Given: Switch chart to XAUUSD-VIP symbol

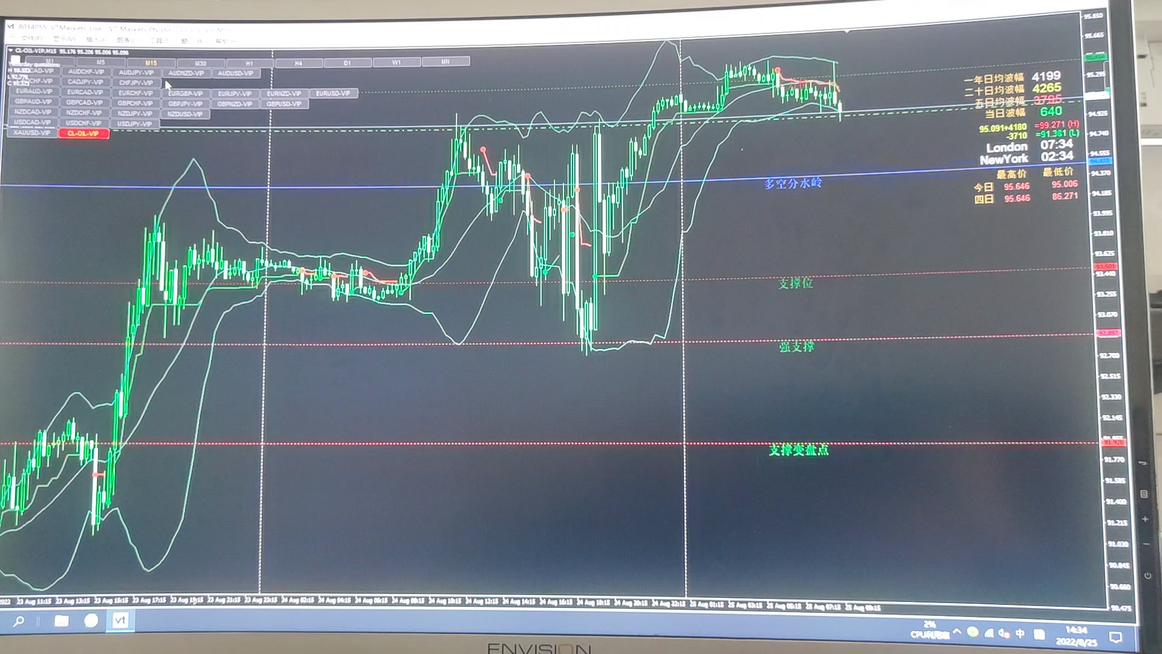Looking at the screenshot, I should point(31,133).
